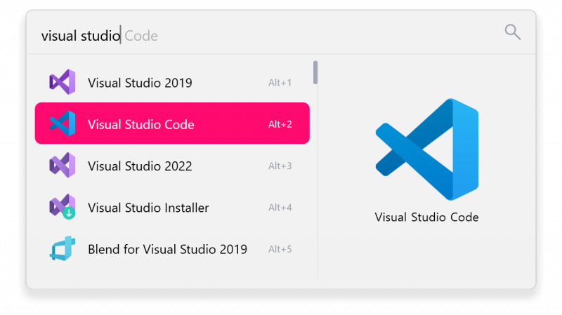The image size is (562, 315).
Task: Click the results list scrollbar thumb
Action: click(x=315, y=72)
